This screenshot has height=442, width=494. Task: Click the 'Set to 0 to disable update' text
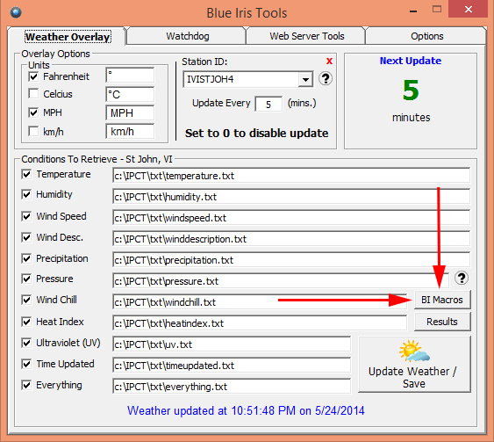256,134
